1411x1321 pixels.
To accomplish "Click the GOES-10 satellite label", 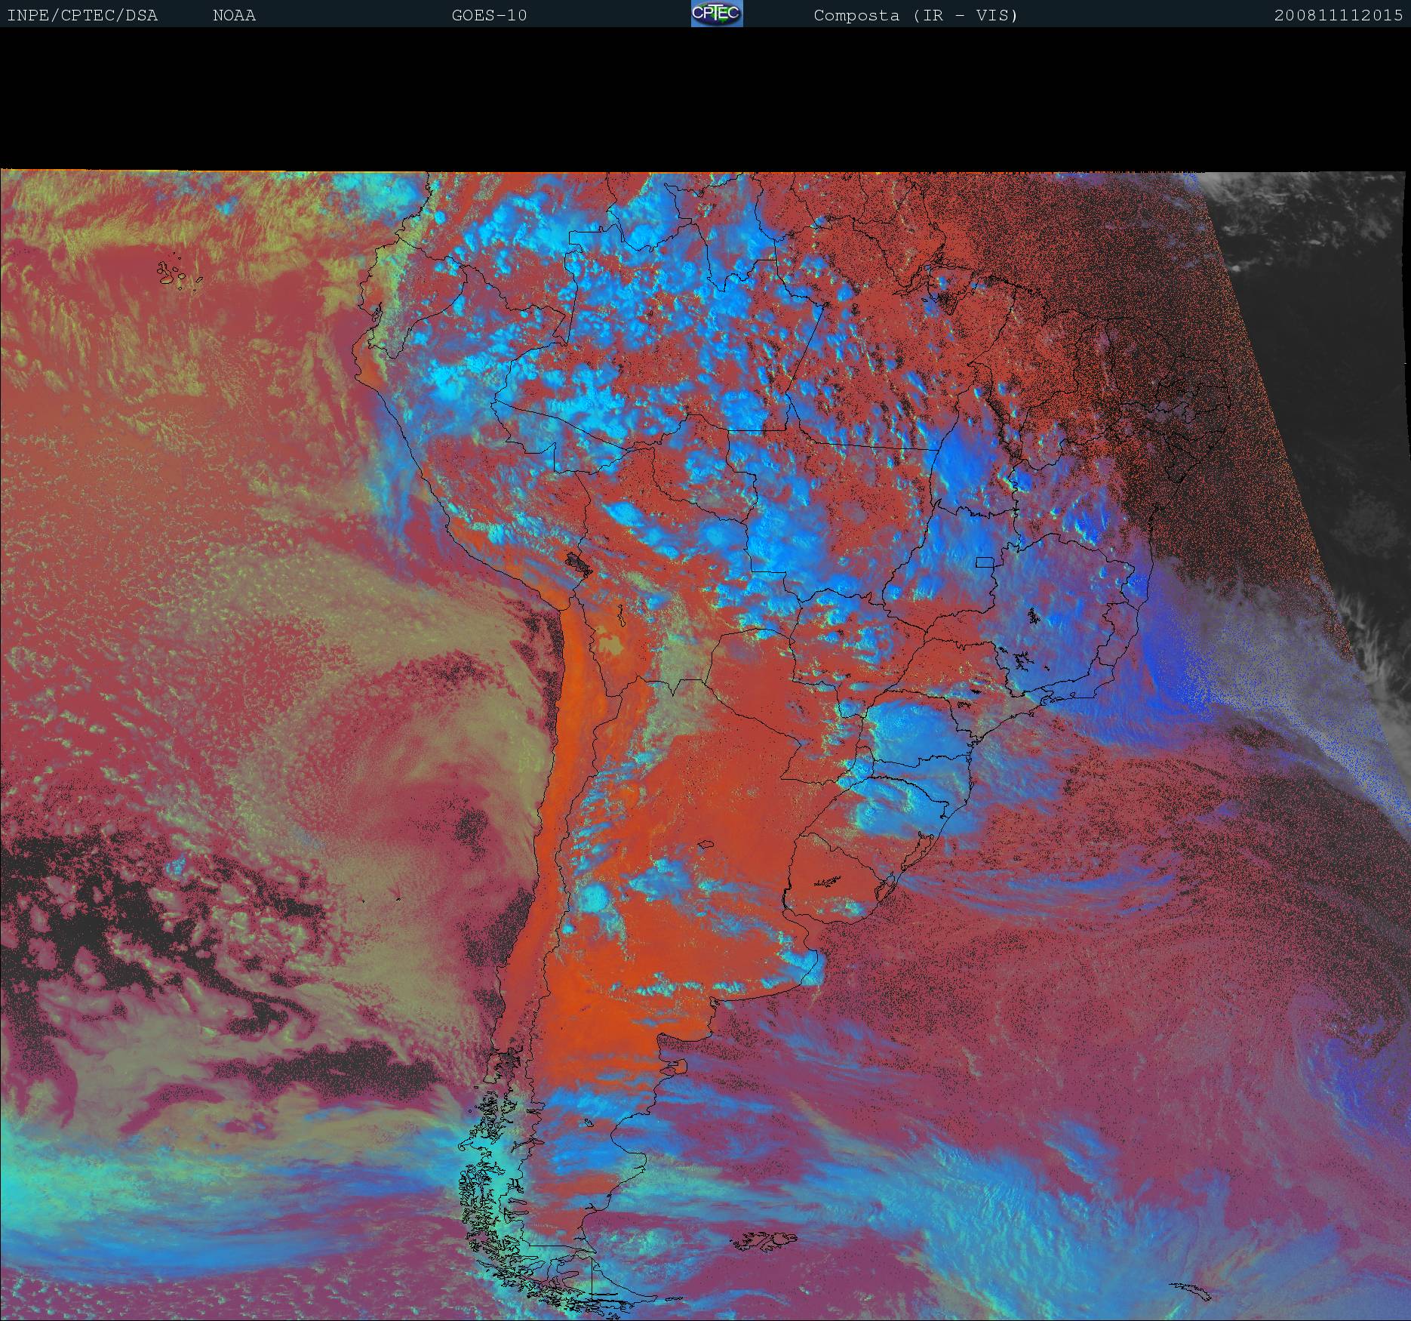I will (x=489, y=15).
